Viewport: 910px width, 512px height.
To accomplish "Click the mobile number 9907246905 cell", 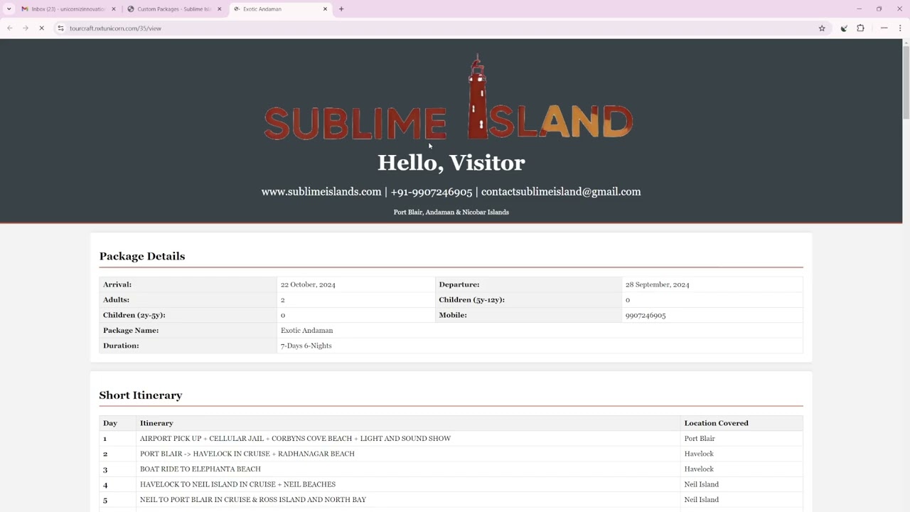I will pos(712,315).
